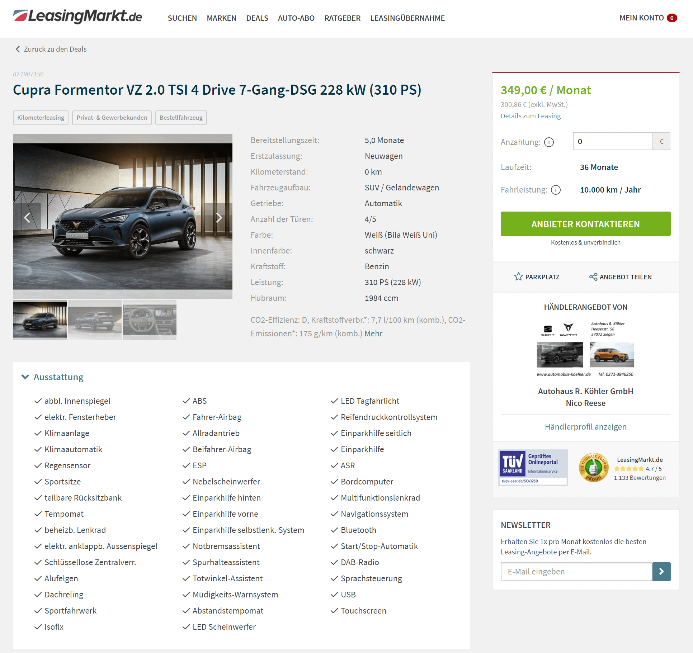Click the Angebot teilen share icon

click(593, 276)
